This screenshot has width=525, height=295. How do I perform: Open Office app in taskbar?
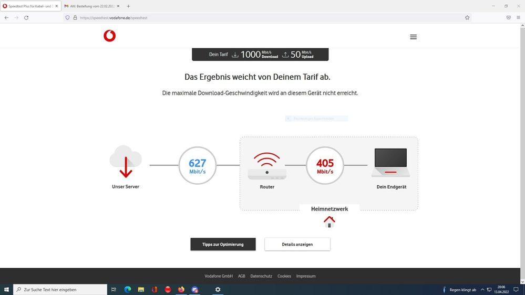[x=155, y=289]
